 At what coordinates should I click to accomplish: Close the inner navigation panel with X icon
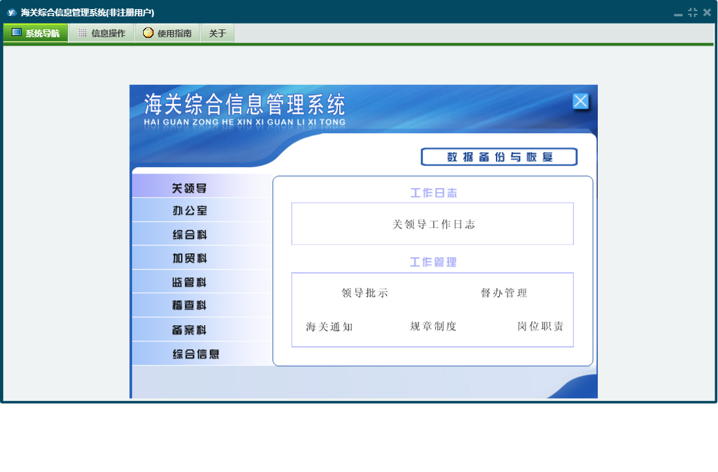(580, 101)
